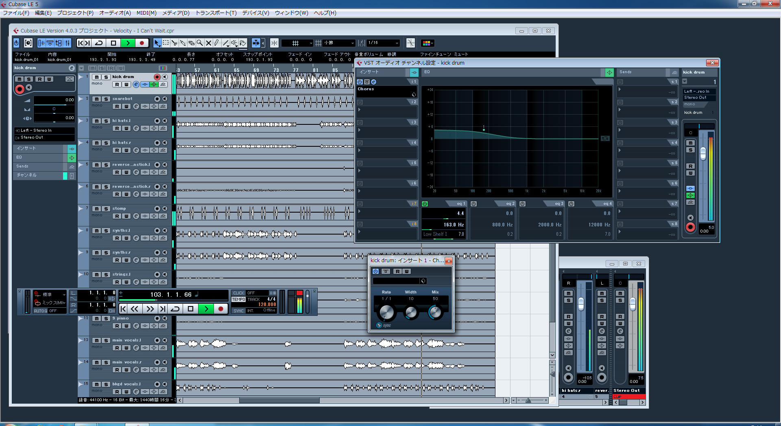Solo the stomp track

point(106,209)
